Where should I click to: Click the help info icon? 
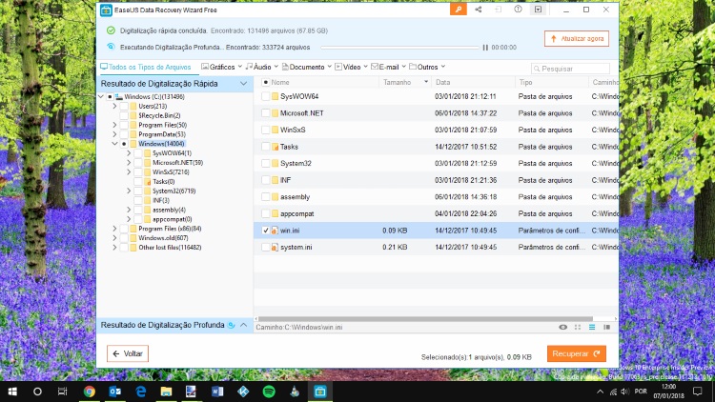pos(518,10)
